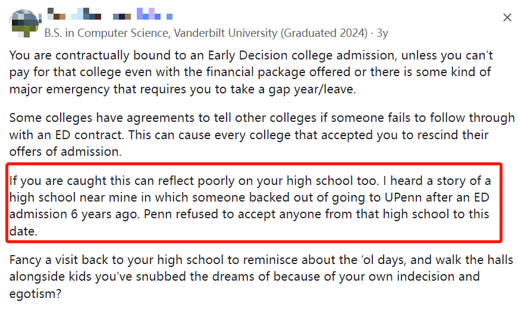Click the words 'ED contract' in second paragraph
This screenshot has height=311, width=518.
pyautogui.click(x=90, y=135)
